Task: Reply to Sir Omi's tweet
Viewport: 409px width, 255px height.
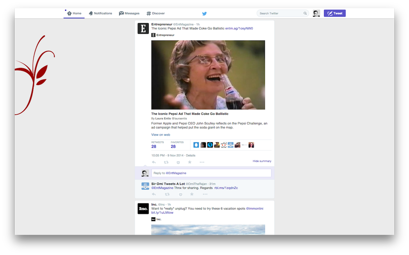Action: pyautogui.click(x=154, y=194)
